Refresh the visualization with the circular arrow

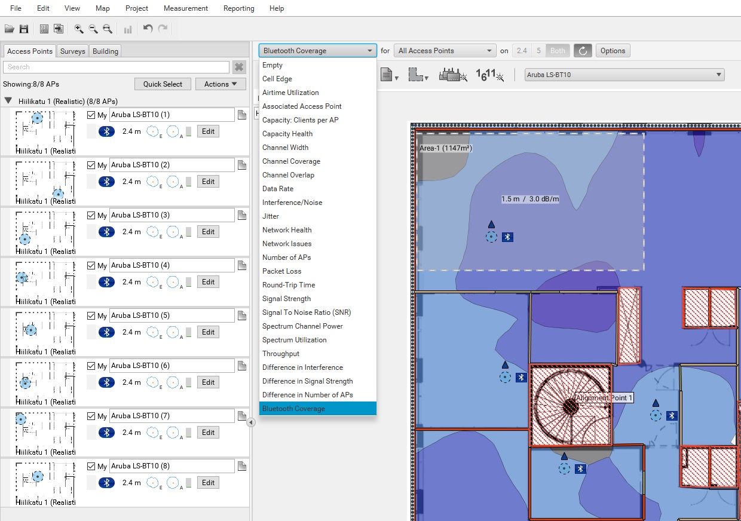point(583,51)
